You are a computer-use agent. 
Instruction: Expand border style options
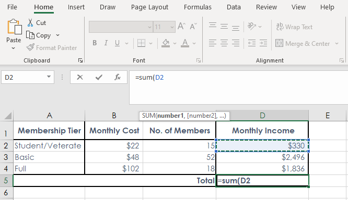[x=150, y=43]
